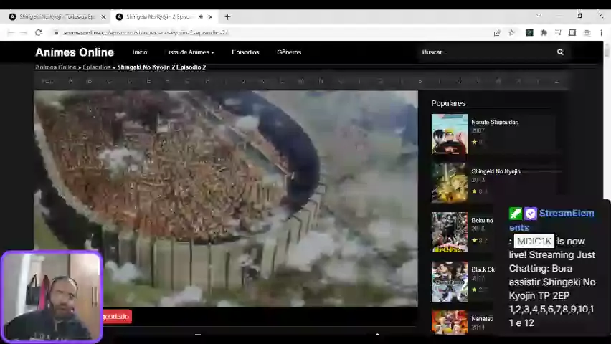Click the search magnifier icon
Viewport: 611px width, 344px height.
560,52
